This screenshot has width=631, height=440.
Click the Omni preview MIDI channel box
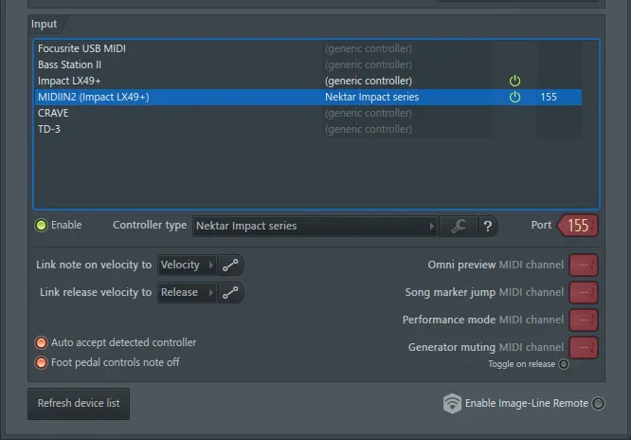coord(584,266)
